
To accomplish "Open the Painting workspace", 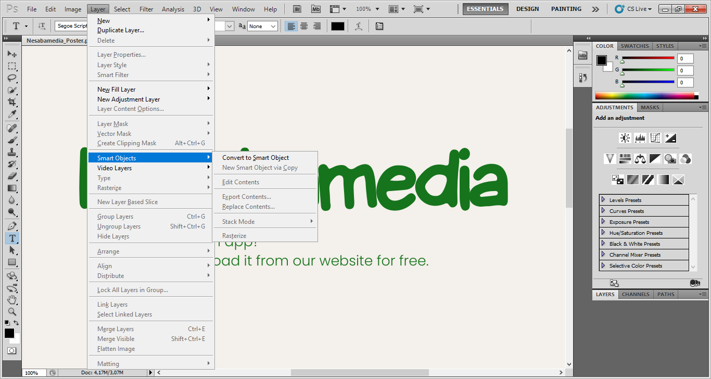I will pos(566,9).
